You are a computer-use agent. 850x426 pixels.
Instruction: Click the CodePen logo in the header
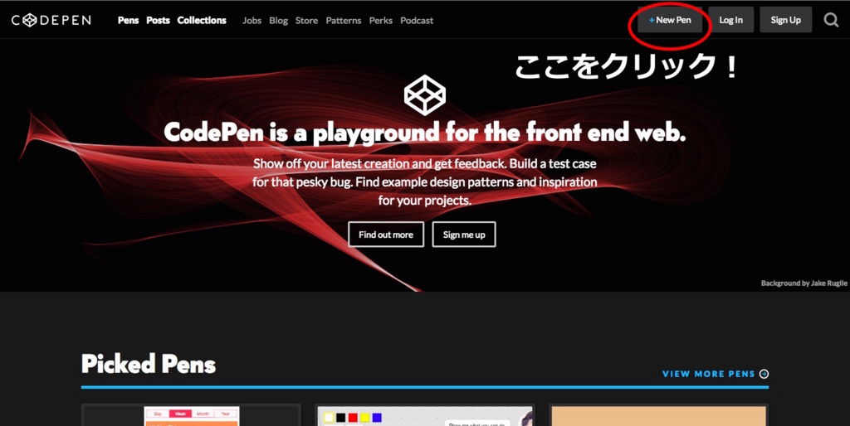(51, 20)
